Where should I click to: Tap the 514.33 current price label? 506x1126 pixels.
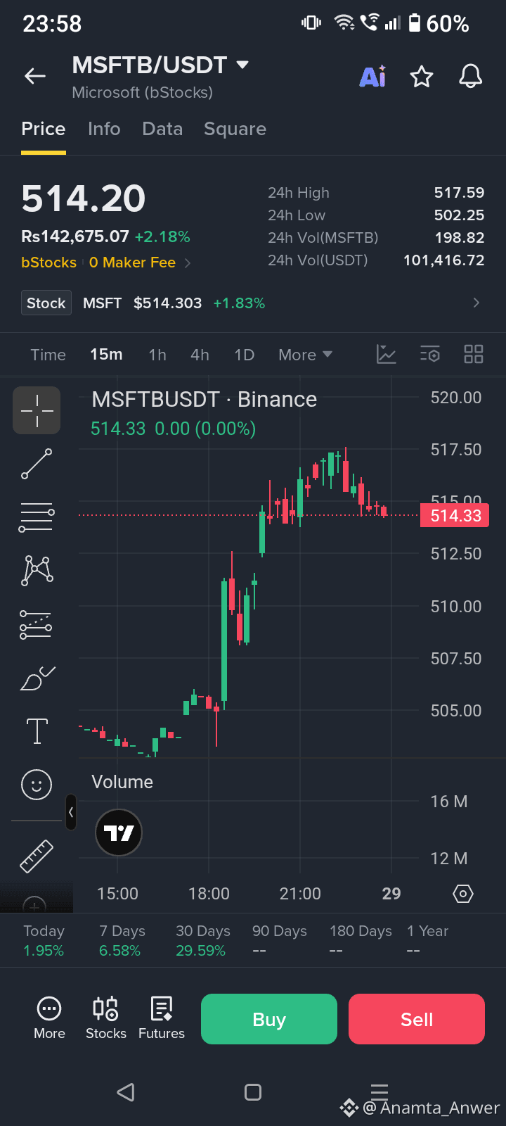455,516
